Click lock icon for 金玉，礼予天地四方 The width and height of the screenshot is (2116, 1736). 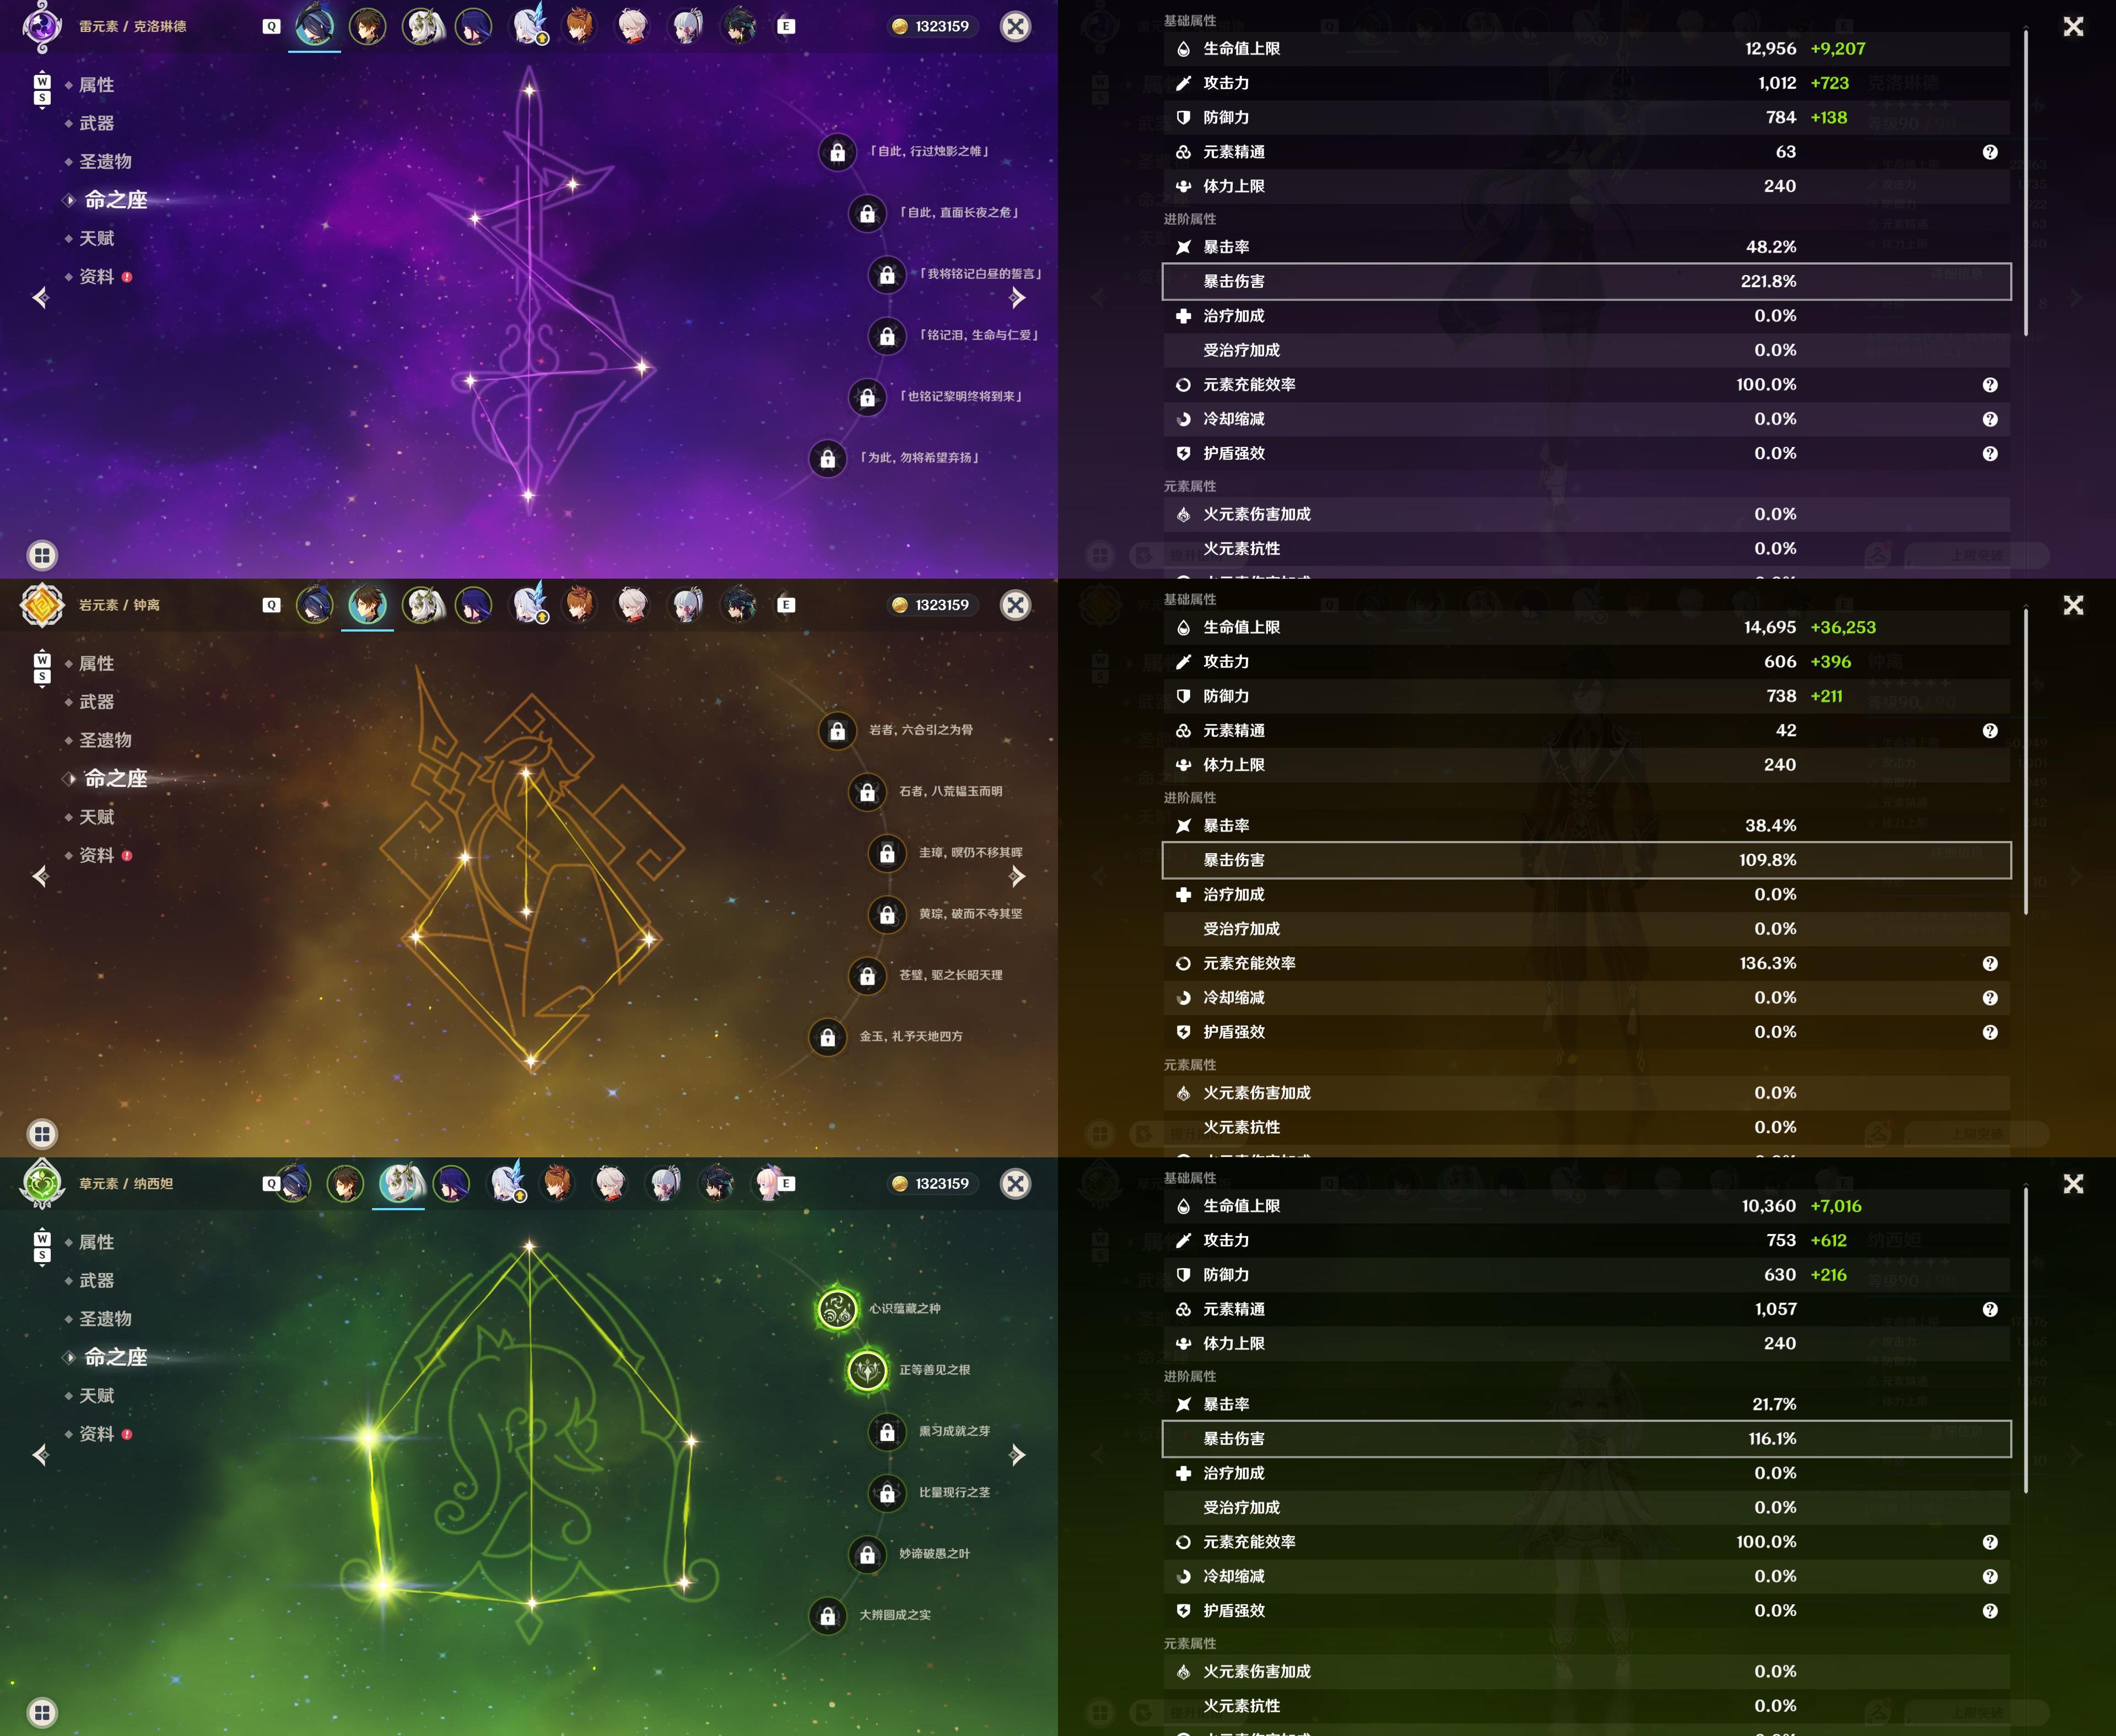click(828, 1037)
